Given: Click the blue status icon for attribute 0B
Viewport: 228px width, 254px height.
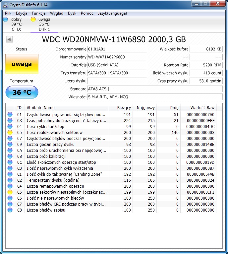Looking at the screenshot, I should 10,156.
